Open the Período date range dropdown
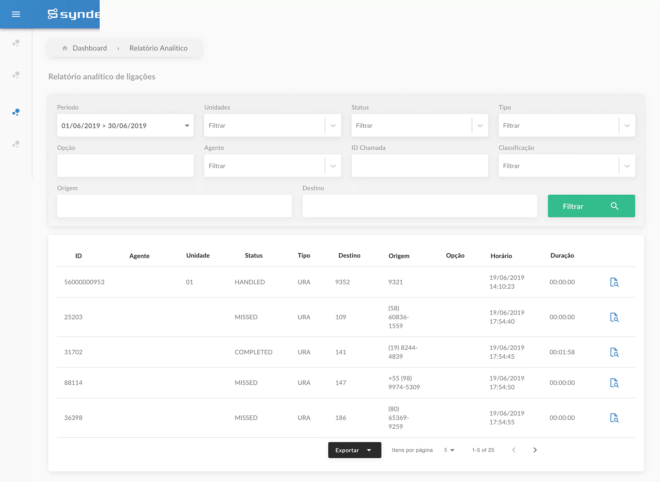Image resolution: width=660 pixels, height=482 pixels. pyautogui.click(x=125, y=126)
